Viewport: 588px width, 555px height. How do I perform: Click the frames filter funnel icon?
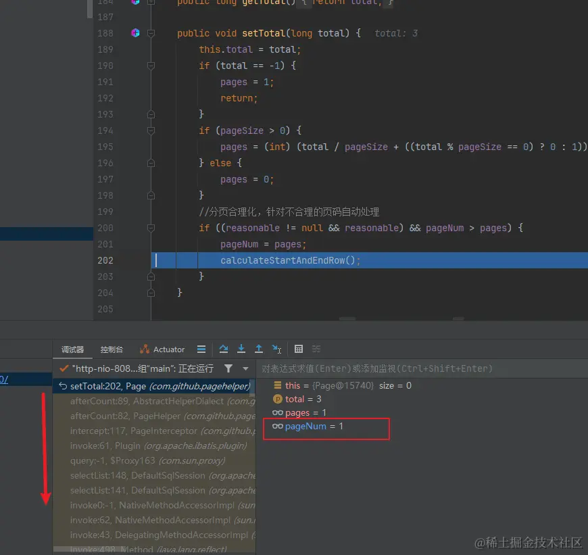coord(228,368)
